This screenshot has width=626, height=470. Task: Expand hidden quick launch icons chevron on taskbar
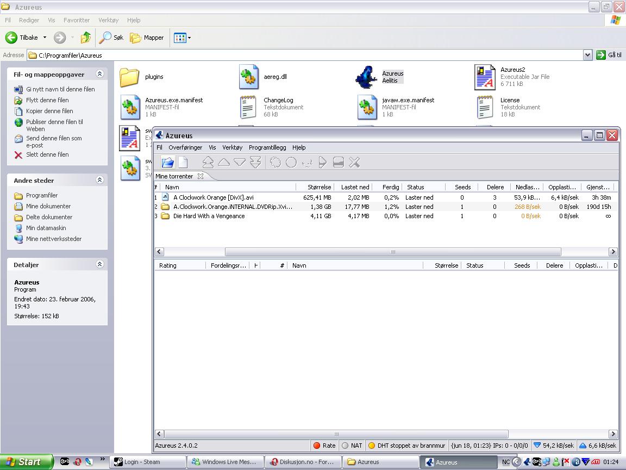[102, 459]
